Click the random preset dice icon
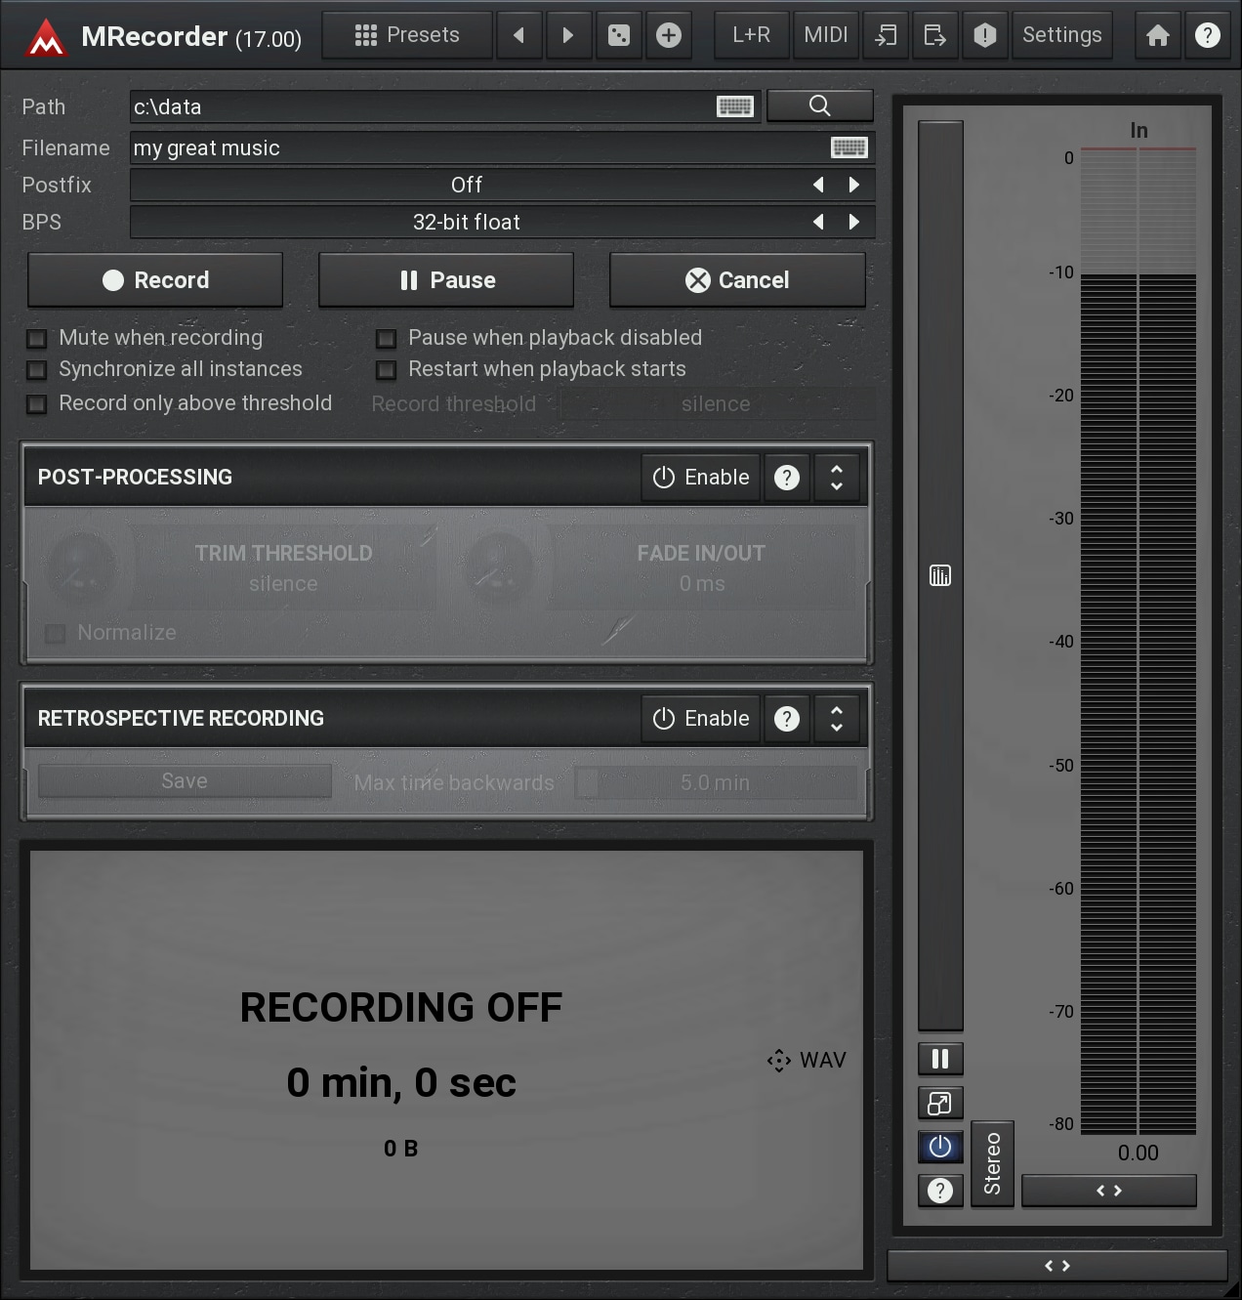1242x1300 pixels. coord(619,36)
